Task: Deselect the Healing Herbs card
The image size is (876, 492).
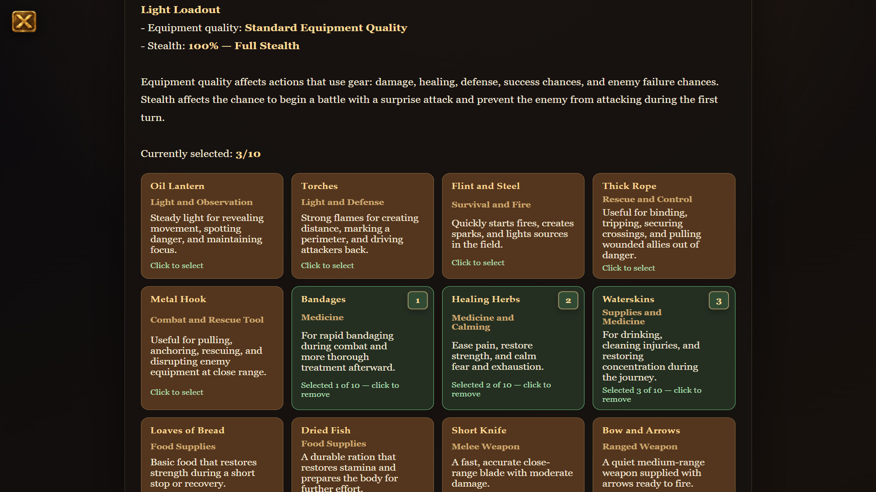Action: pos(513,348)
